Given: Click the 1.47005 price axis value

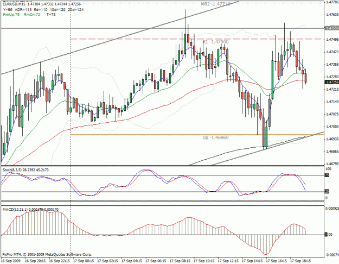Looking at the screenshot, I should (332, 127).
